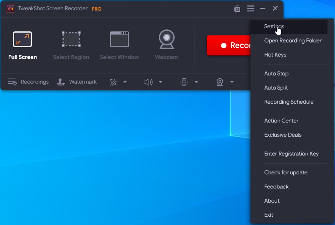335x225 pixels.
Task: Expand the microphone dropdown arrow
Action: pyautogui.click(x=196, y=82)
